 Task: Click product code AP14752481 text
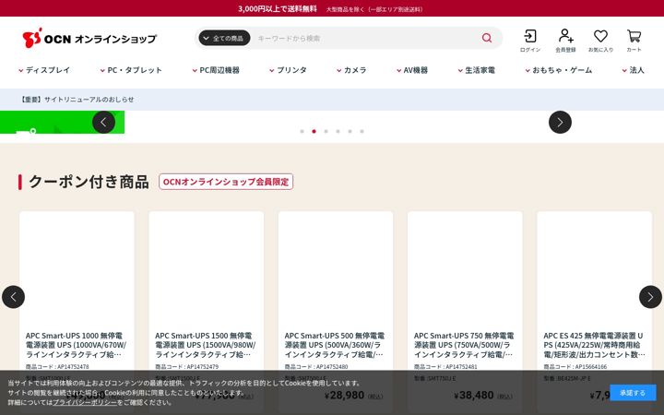click(x=445, y=367)
